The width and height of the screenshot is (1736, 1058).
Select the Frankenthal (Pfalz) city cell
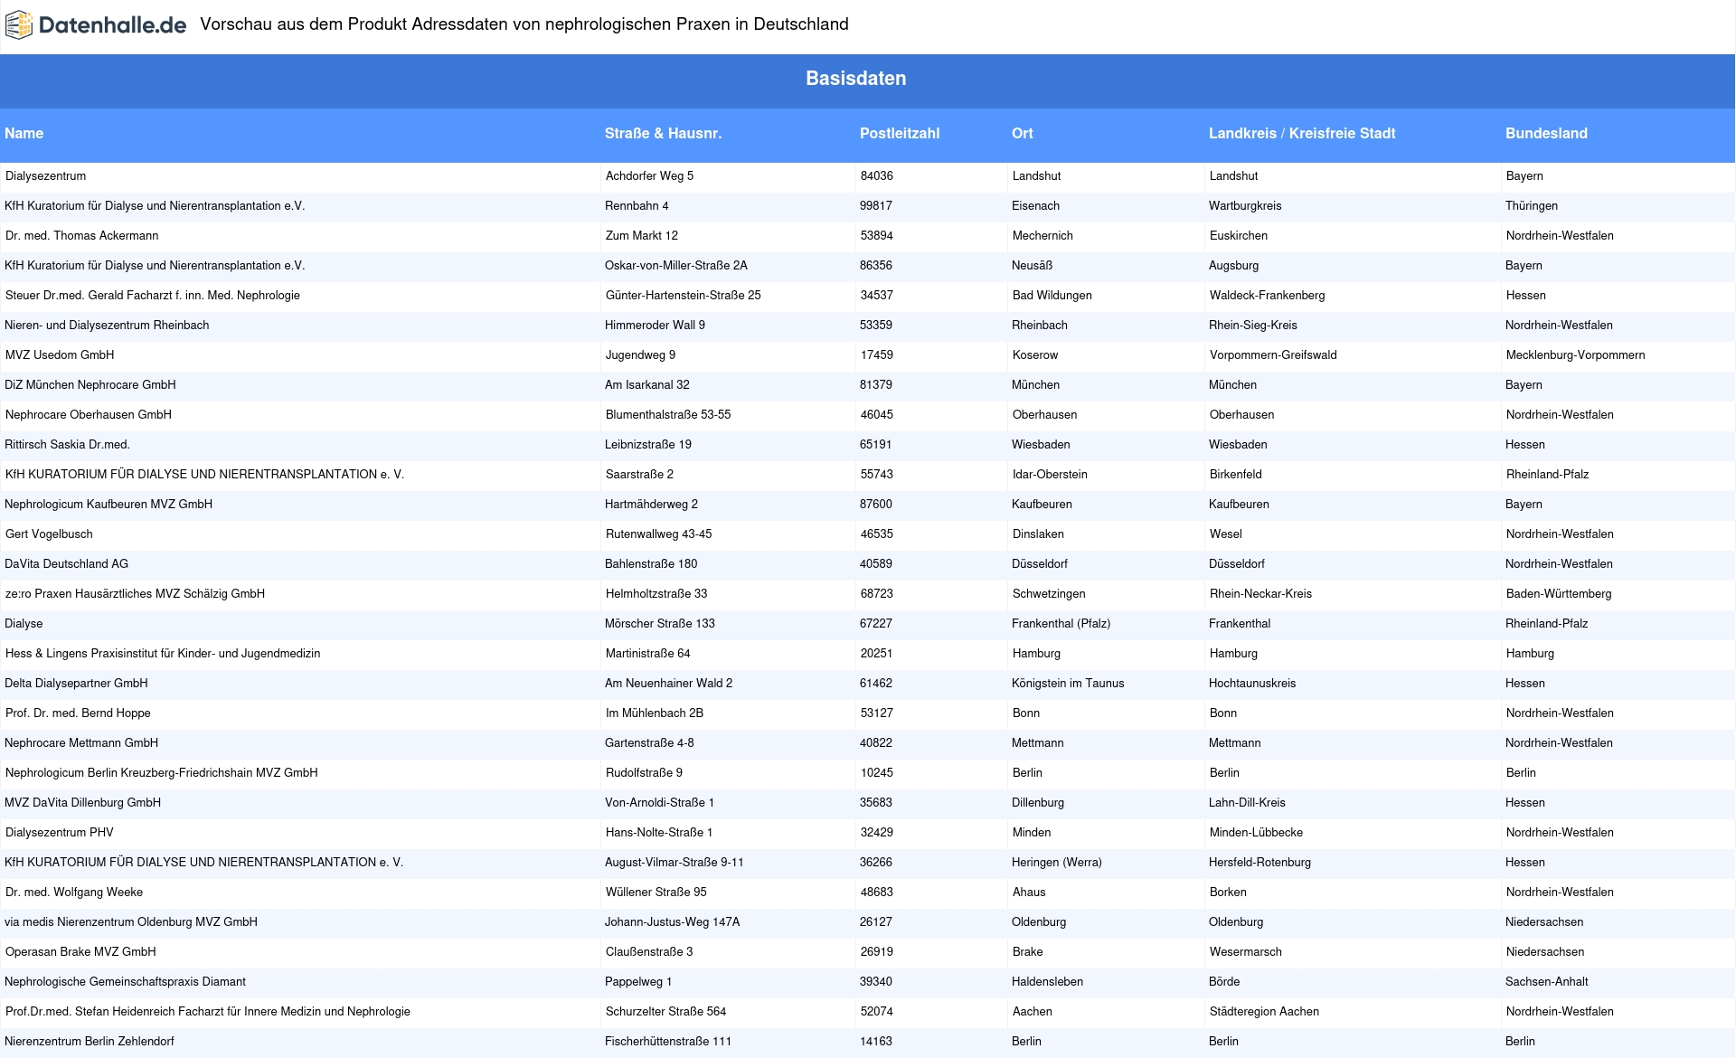click(1061, 624)
